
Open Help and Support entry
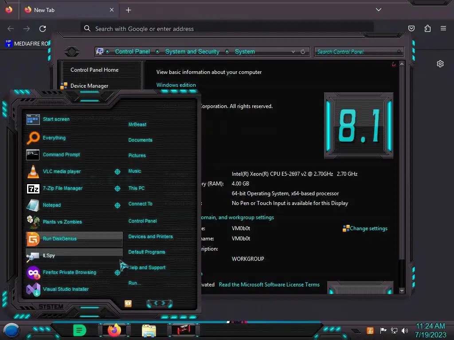point(147,268)
